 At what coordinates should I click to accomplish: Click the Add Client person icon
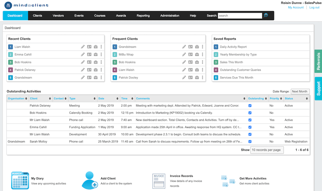click(x=90, y=180)
